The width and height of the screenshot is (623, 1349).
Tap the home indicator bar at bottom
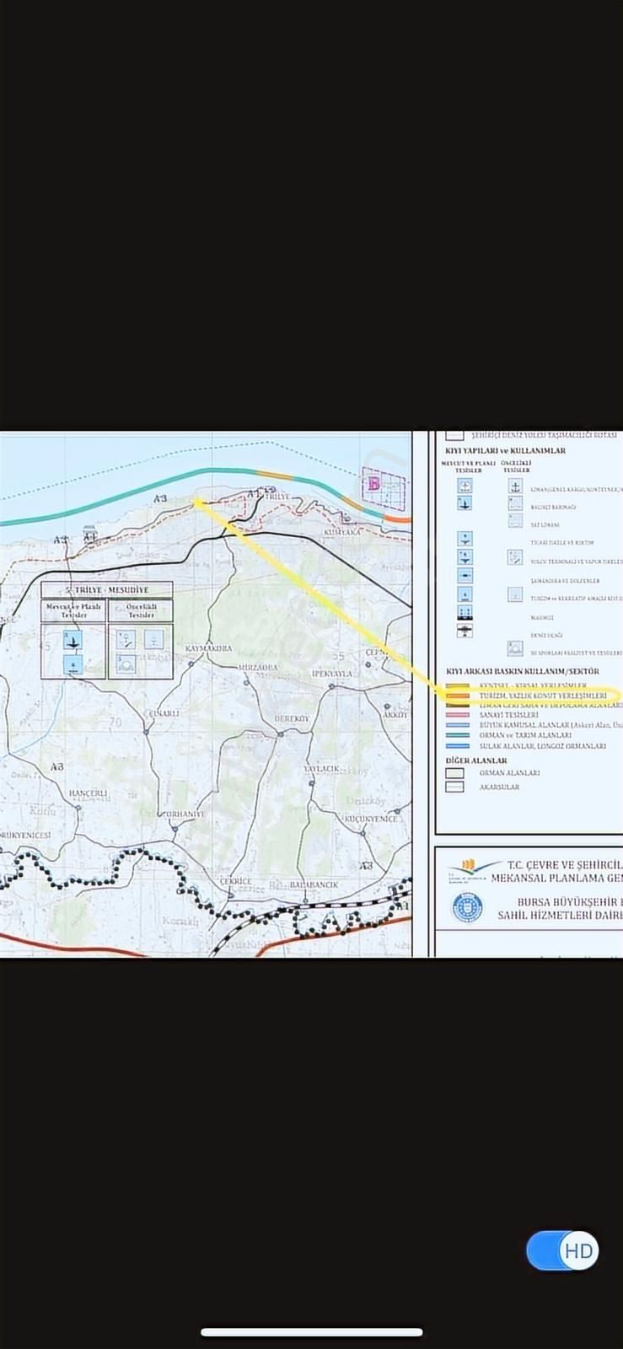tap(311, 1332)
